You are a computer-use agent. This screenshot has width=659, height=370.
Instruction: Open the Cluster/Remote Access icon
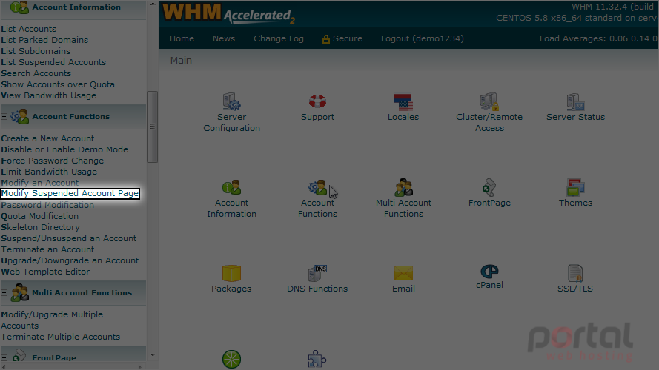tap(489, 101)
